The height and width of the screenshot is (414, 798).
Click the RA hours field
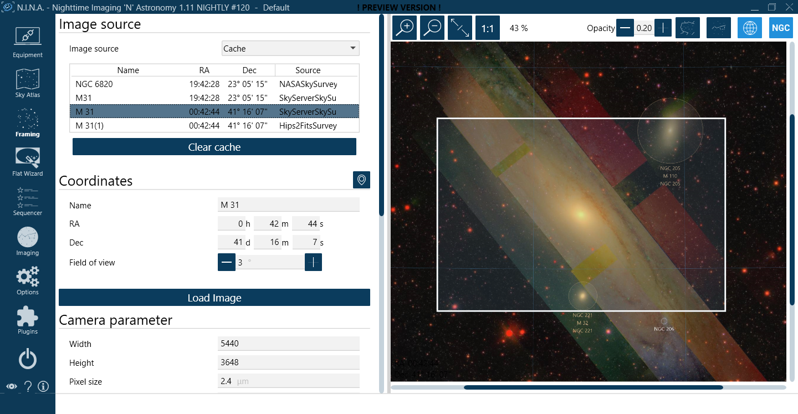click(231, 223)
